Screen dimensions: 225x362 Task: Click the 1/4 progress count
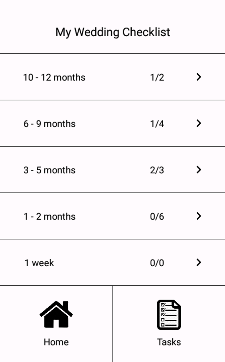(x=157, y=124)
